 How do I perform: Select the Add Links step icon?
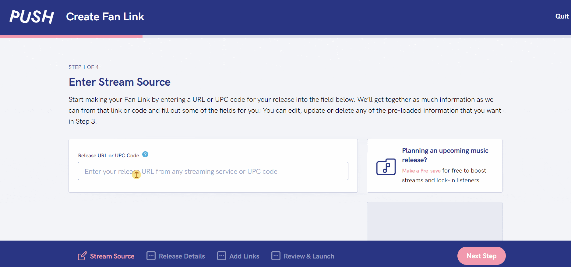tap(221, 256)
